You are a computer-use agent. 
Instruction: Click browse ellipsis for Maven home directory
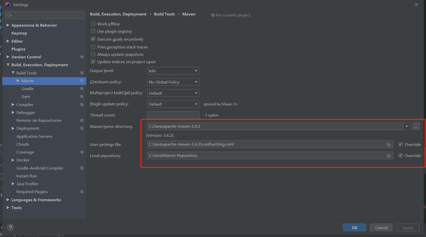coord(416,126)
